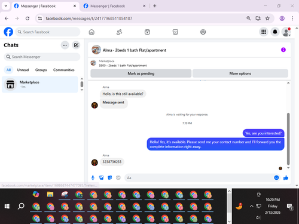This screenshot has height=224, width=299.
Task: Open the Facebook Menu grid icon
Action: tap(264, 32)
